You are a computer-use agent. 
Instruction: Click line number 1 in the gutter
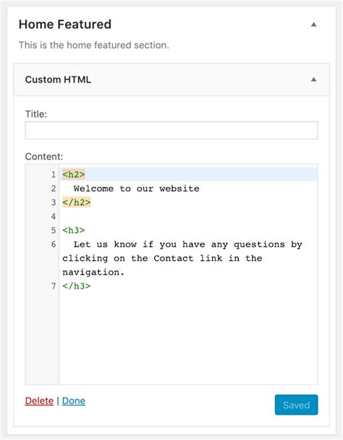click(54, 175)
